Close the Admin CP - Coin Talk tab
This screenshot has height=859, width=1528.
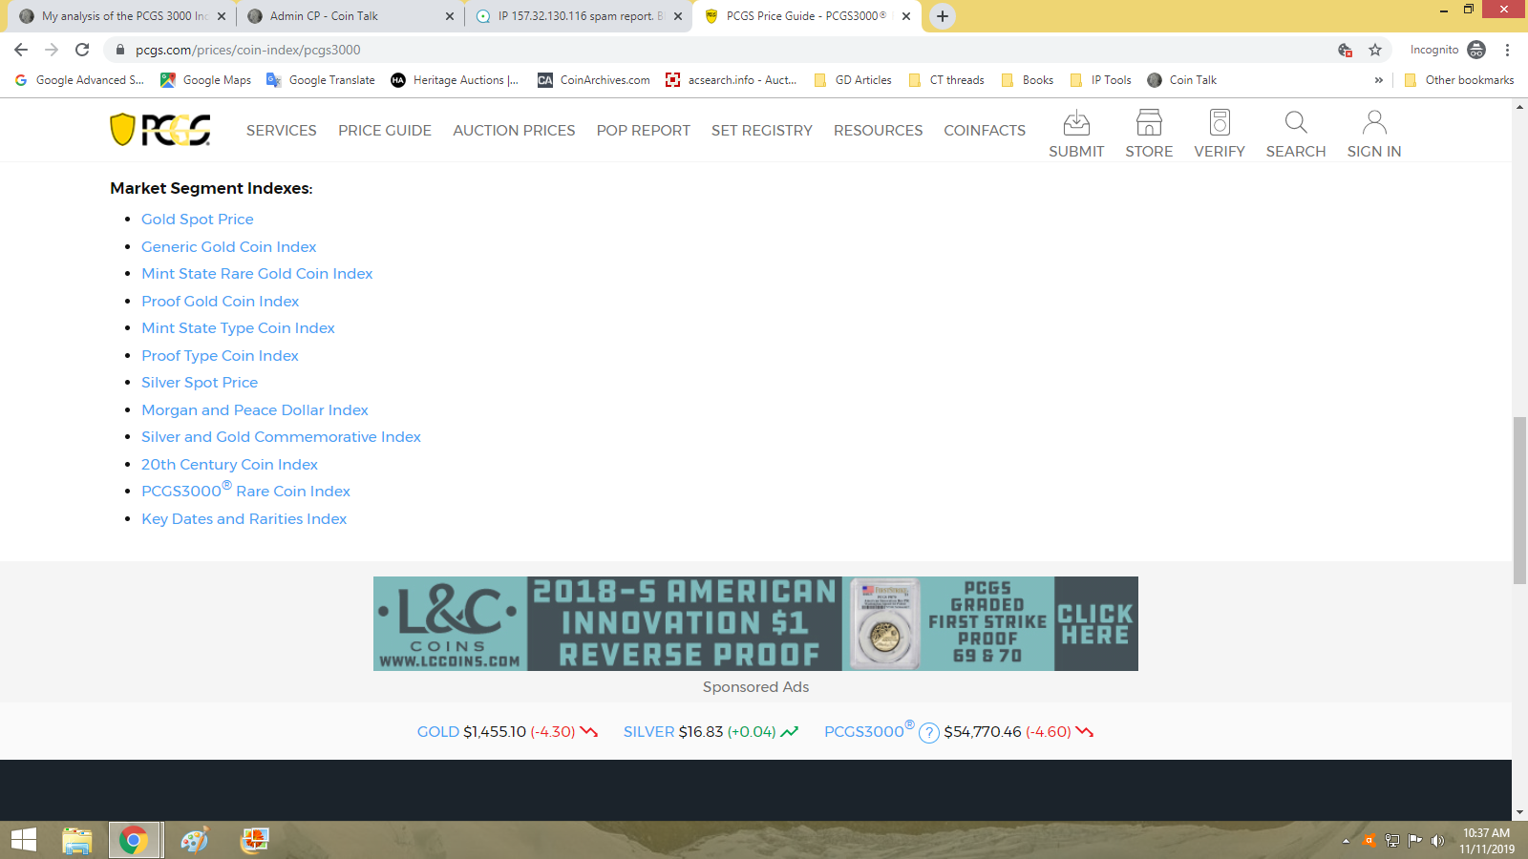[x=450, y=16]
